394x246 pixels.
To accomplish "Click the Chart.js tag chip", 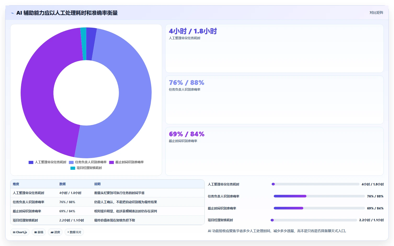I will (20, 232).
